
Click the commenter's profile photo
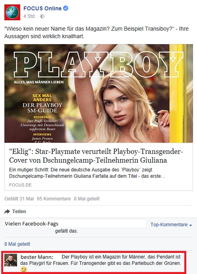11,260
